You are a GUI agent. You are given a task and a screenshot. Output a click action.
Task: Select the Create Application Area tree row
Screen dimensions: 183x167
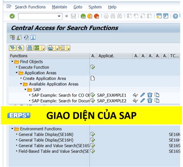(44, 78)
